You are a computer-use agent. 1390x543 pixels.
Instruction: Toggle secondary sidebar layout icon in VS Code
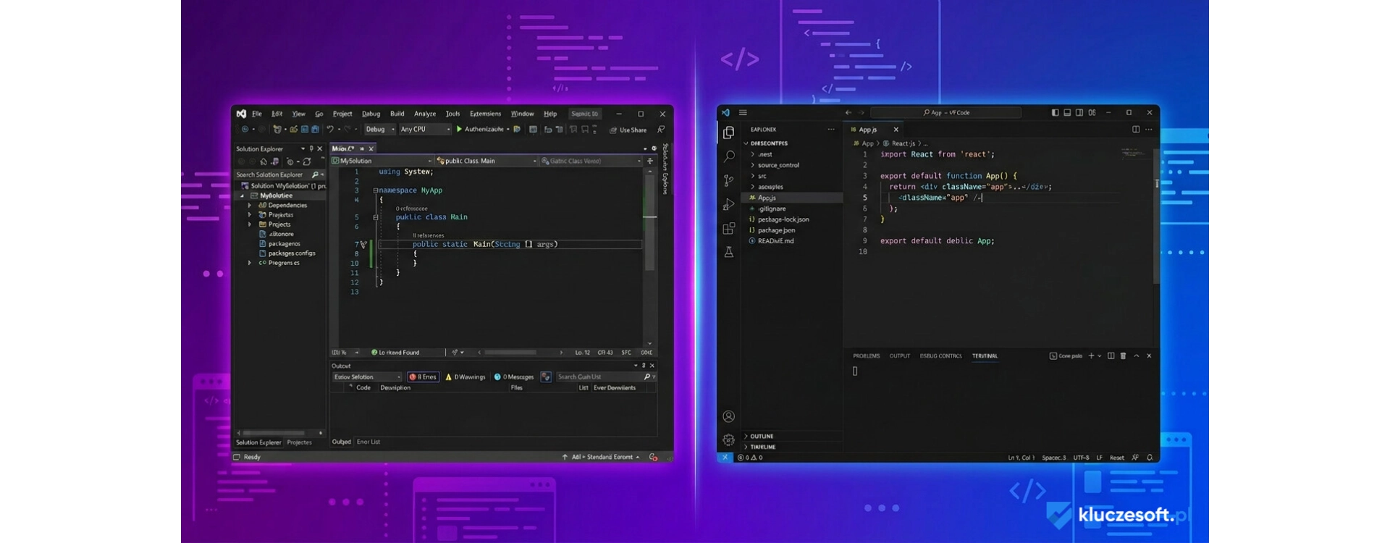tap(1079, 112)
